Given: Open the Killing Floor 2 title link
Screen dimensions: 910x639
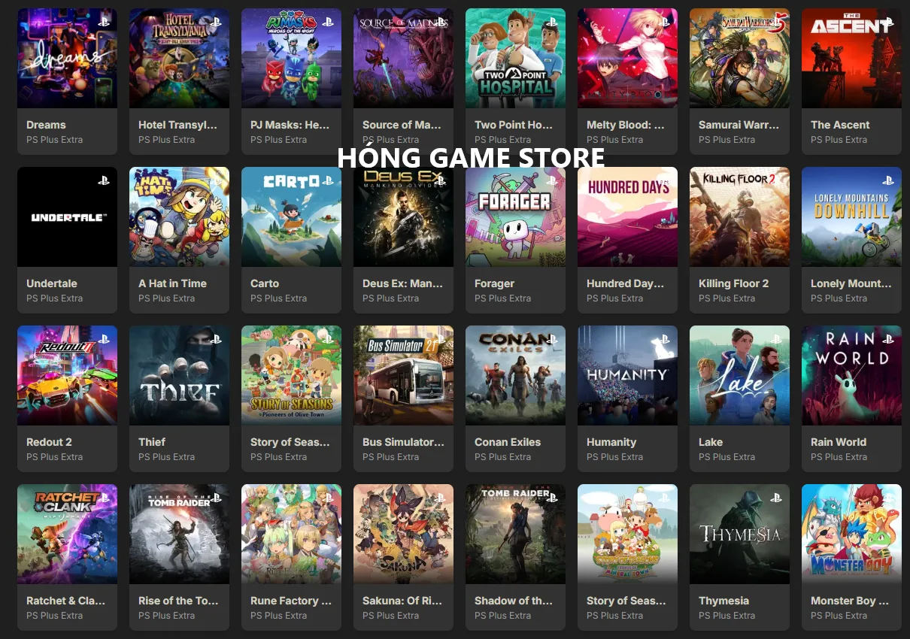Looking at the screenshot, I should coord(733,283).
